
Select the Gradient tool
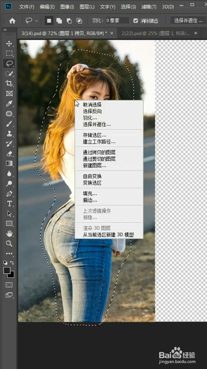[x=9, y=163]
